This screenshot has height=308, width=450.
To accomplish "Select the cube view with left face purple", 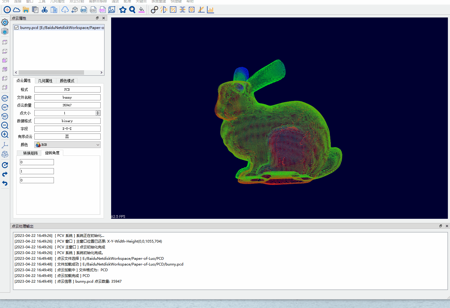I will 5,78.
